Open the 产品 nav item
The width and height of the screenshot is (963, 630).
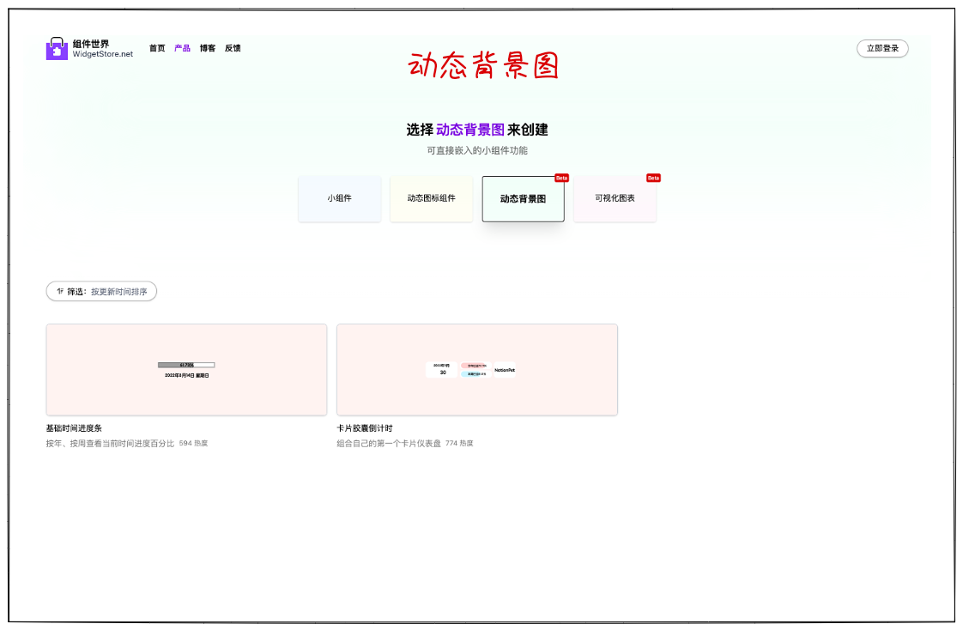click(x=183, y=48)
